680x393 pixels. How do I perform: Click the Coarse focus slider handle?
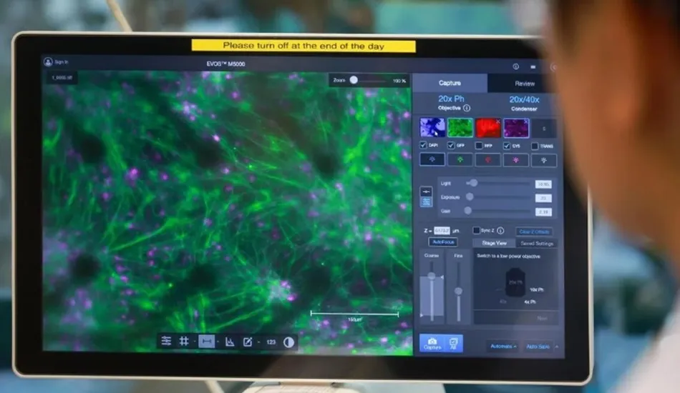(432, 275)
